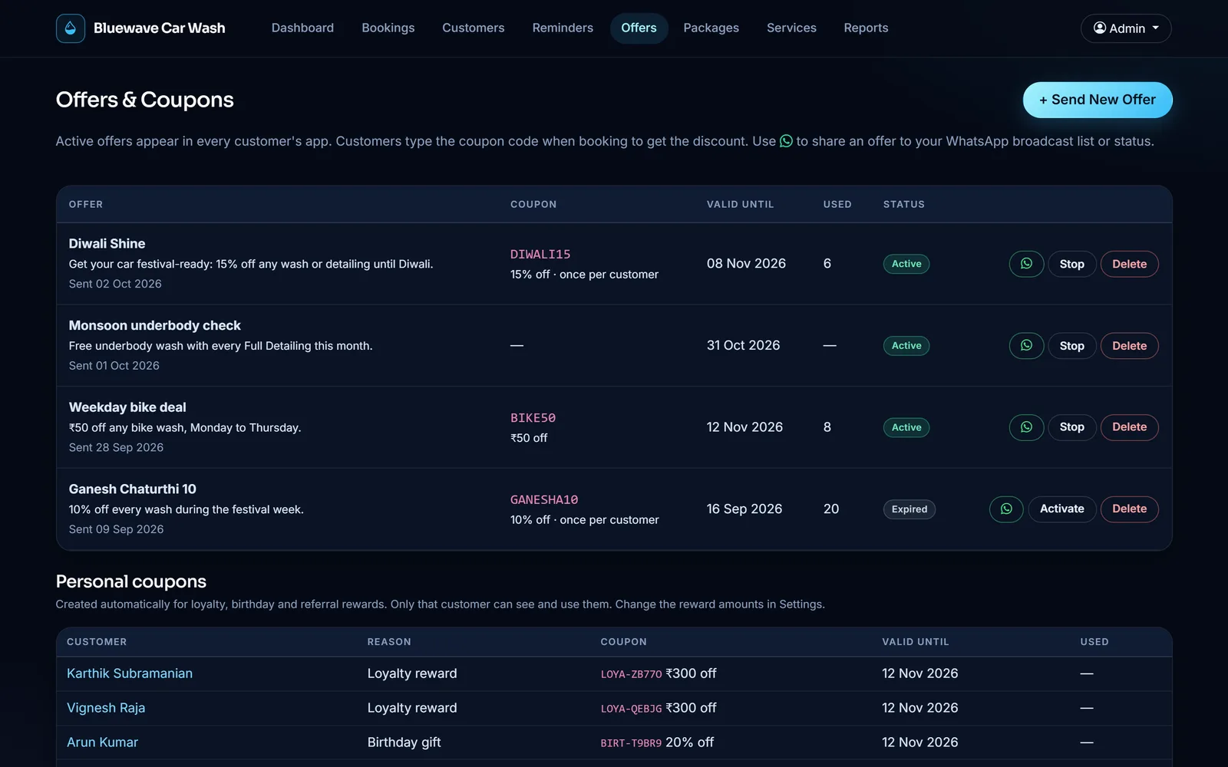Stop the Diwali Shine offer

(1072, 264)
